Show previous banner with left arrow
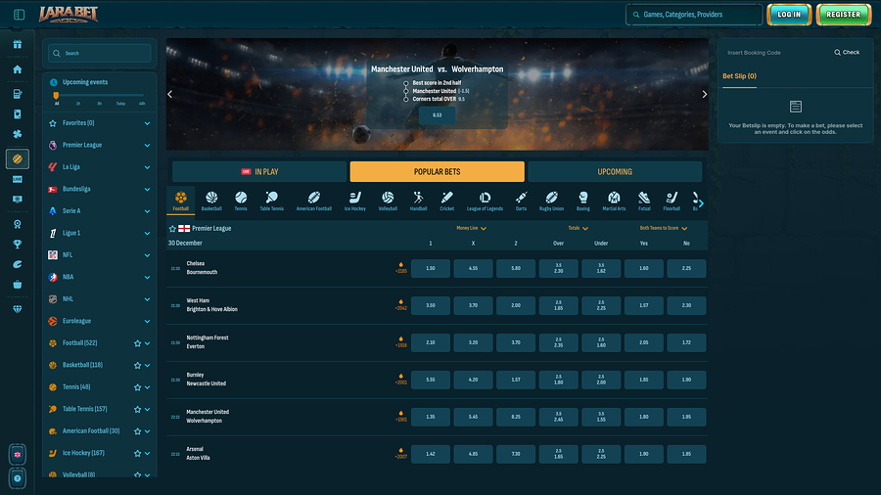Image resolution: width=881 pixels, height=495 pixels. tap(170, 94)
